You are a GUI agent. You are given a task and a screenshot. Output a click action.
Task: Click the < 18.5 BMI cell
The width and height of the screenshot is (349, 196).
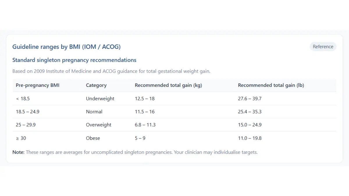tap(23, 98)
